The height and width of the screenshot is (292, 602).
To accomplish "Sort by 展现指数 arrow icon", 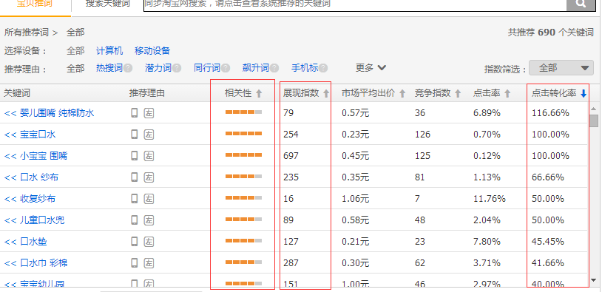I will [x=326, y=93].
